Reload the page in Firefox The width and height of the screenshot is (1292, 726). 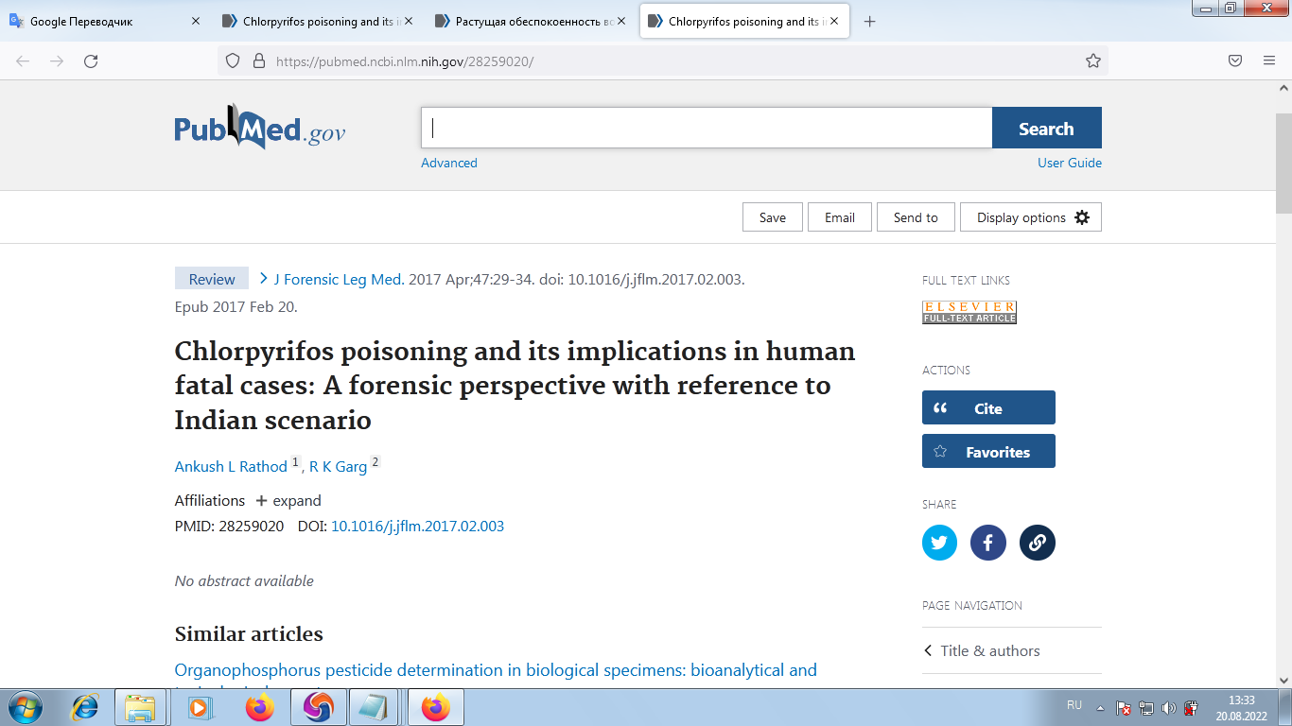91,60
